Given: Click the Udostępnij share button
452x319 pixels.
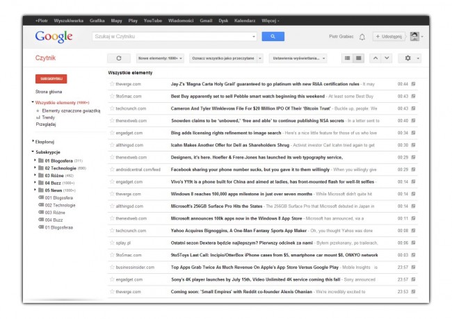Looking at the screenshot, I should (x=389, y=37).
